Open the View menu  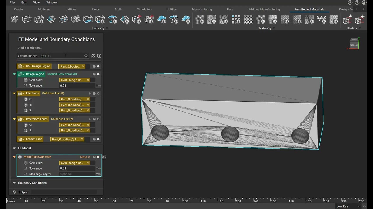point(36,3)
